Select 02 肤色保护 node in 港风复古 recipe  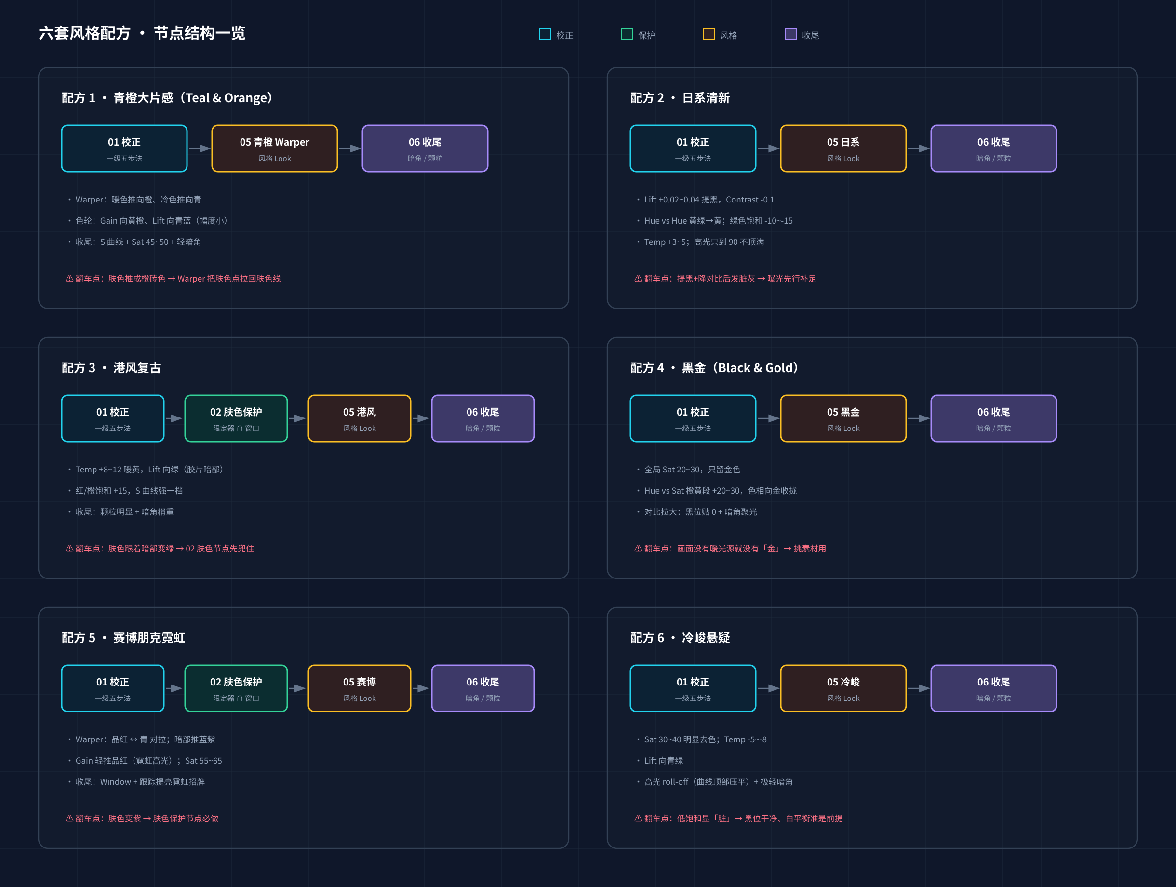tap(236, 418)
